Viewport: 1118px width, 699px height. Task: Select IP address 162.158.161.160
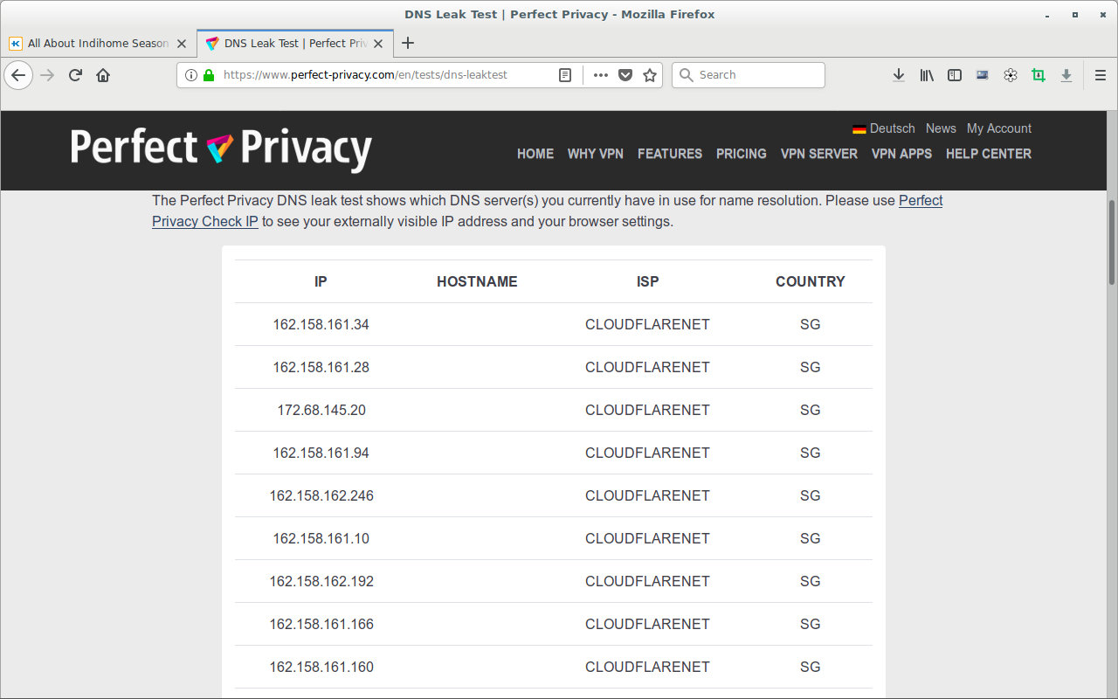[x=321, y=667]
